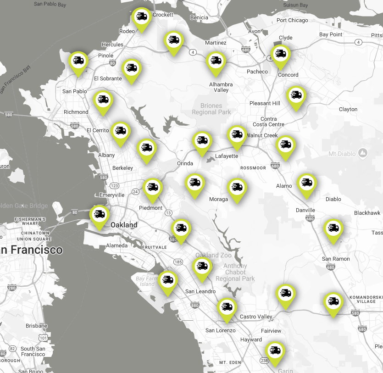The height and width of the screenshot is (373, 383).
Task: Click the truck marker at Oakland Zoo
Action: pos(202,267)
